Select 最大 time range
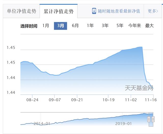The height and width of the screenshot is (134, 163). (150, 26)
